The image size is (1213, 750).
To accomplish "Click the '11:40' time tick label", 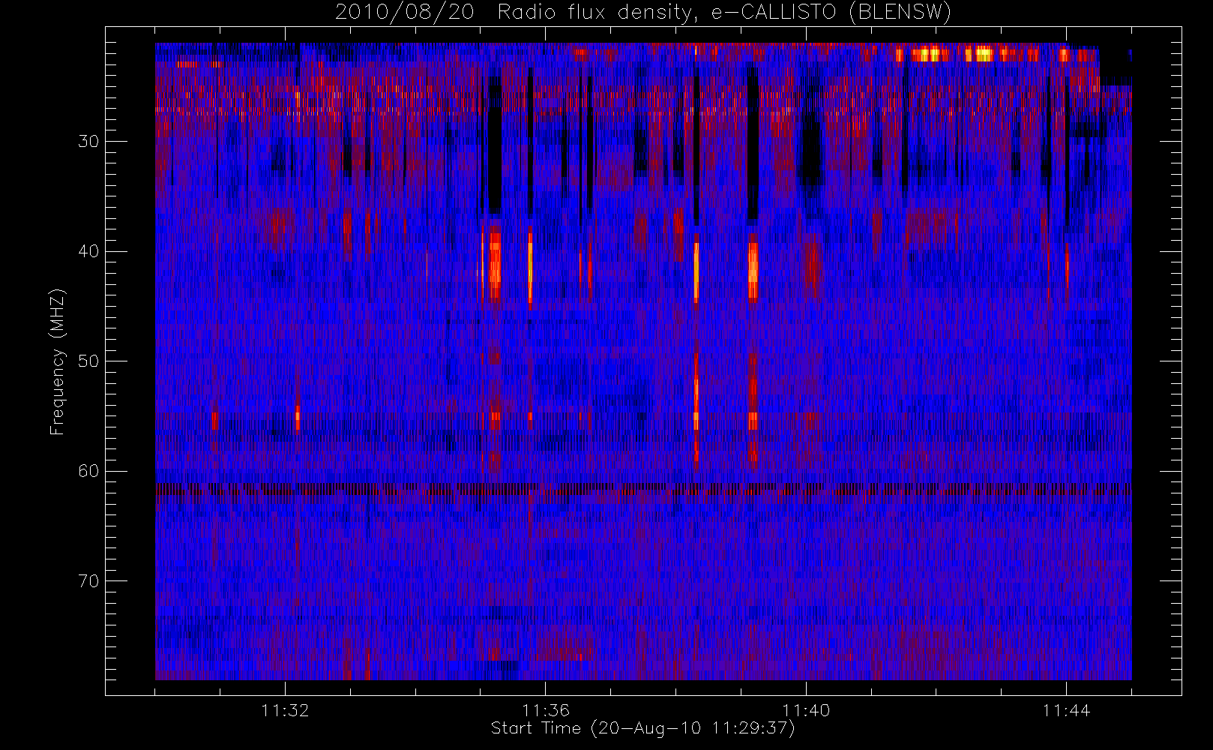I will click(806, 710).
